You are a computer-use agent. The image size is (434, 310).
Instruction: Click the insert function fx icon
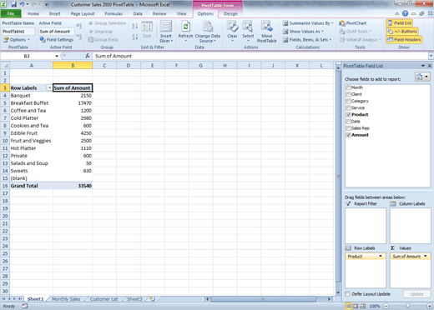click(88, 56)
